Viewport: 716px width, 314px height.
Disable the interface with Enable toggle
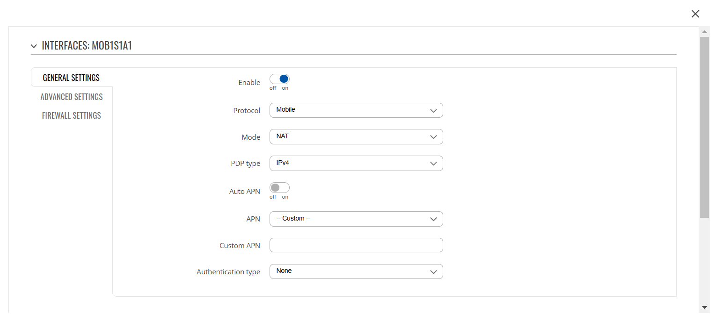[279, 79]
